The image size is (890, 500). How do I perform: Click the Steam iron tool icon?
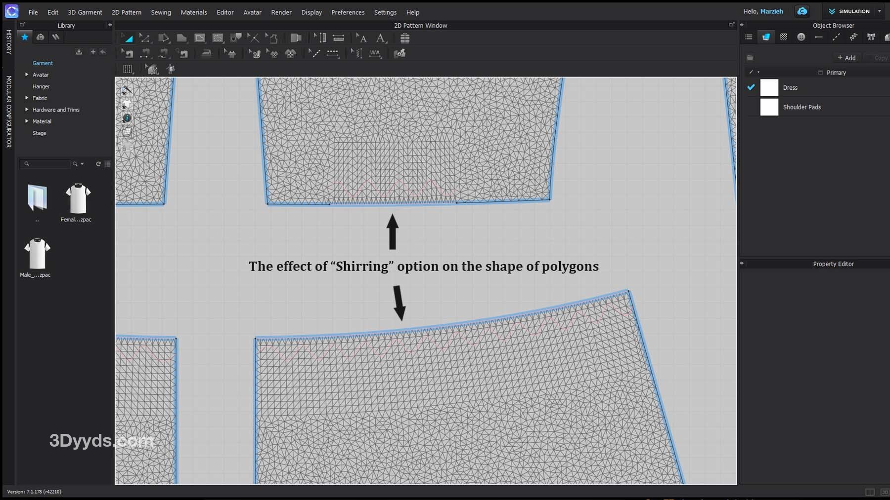[206, 53]
